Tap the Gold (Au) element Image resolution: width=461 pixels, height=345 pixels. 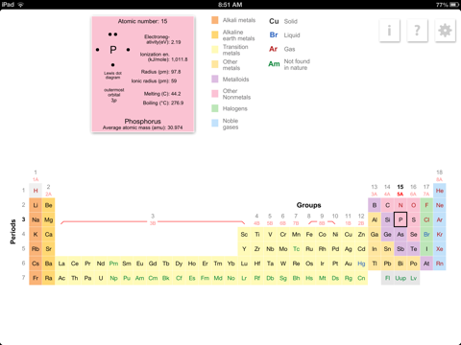pos(349,264)
